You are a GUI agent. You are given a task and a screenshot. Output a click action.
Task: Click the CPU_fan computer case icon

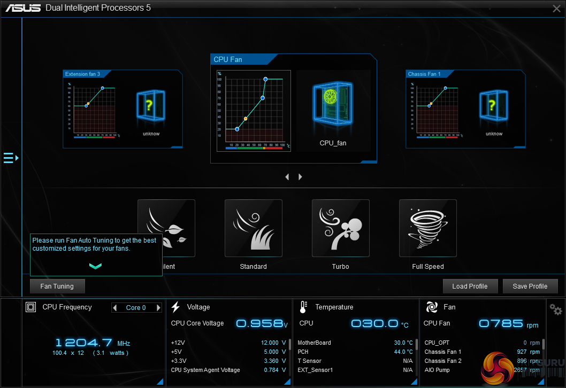333,103
